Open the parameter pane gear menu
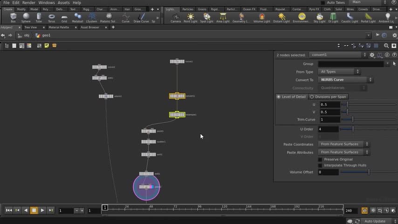Screen dimensions: 398x224 [x=372, y=55]
